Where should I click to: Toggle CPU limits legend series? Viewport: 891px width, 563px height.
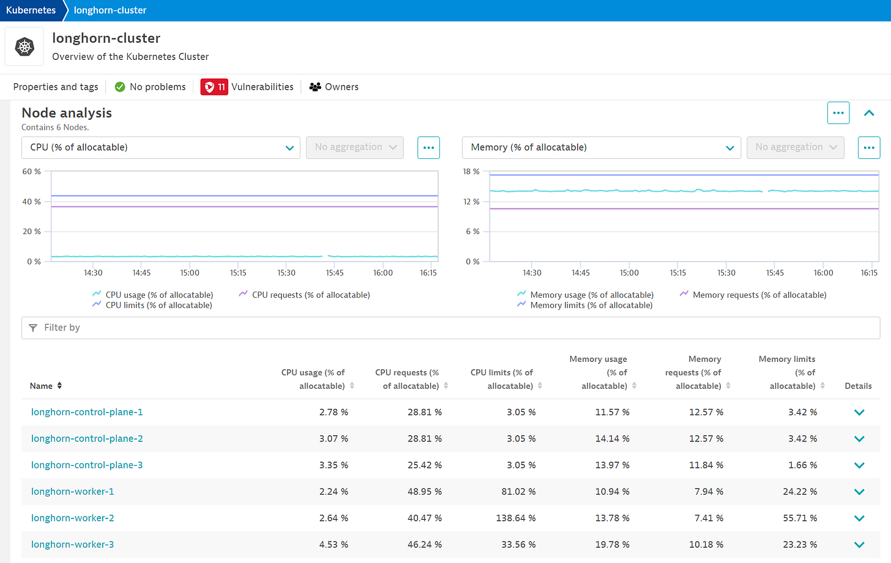[152, 305]
